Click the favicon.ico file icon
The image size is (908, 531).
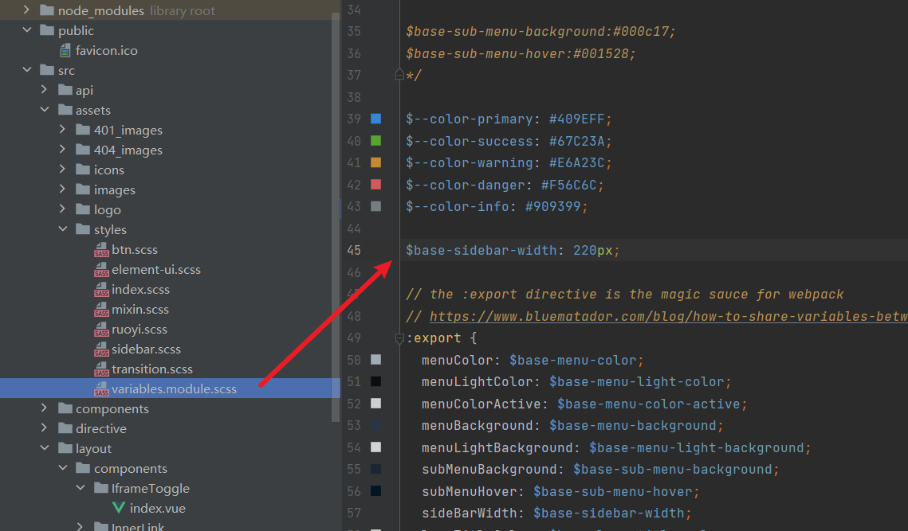(65, 51)
